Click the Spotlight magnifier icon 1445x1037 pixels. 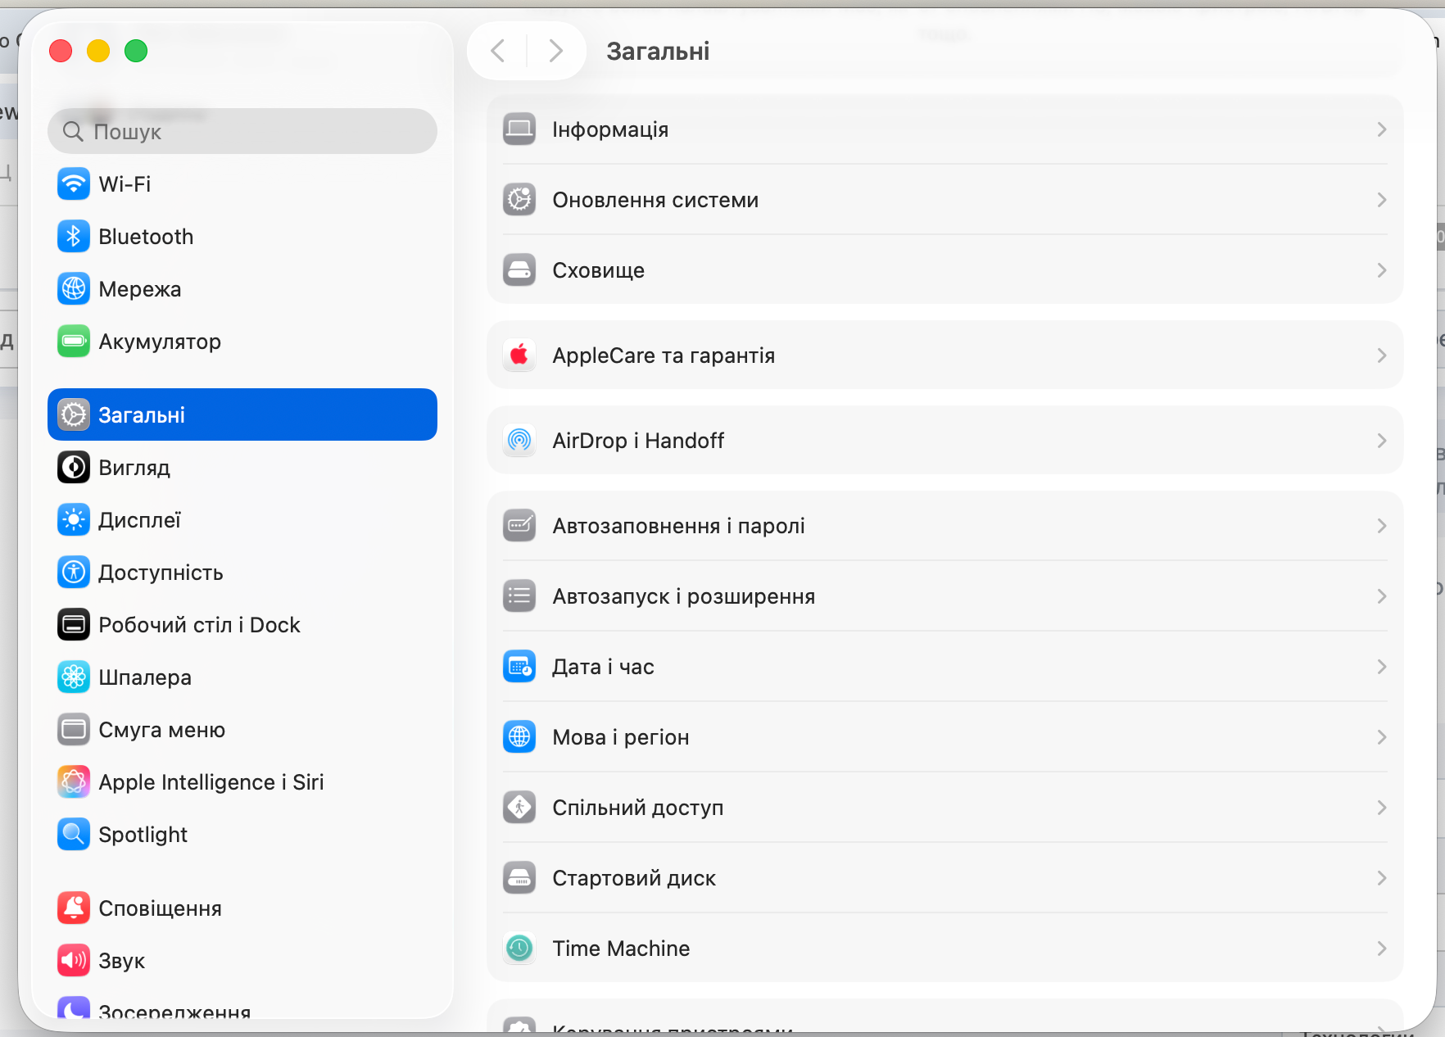74,835
